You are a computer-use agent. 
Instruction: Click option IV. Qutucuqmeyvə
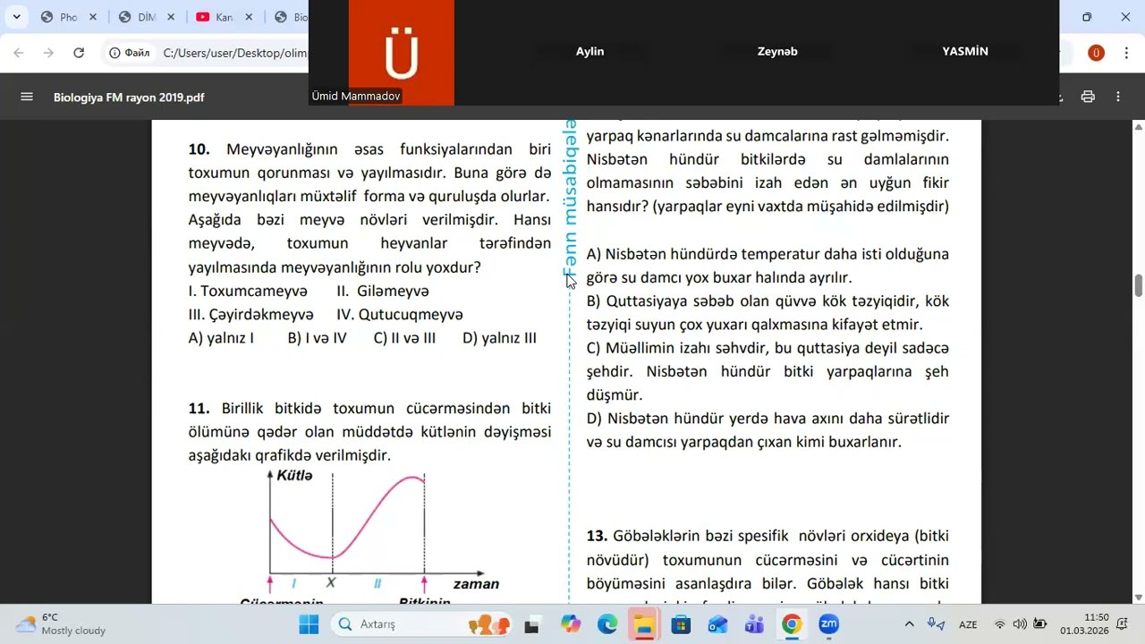tap(400, 315)
